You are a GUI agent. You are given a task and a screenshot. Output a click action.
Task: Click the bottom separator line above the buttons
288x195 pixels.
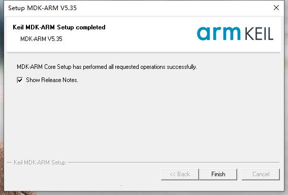click(174, 163)
